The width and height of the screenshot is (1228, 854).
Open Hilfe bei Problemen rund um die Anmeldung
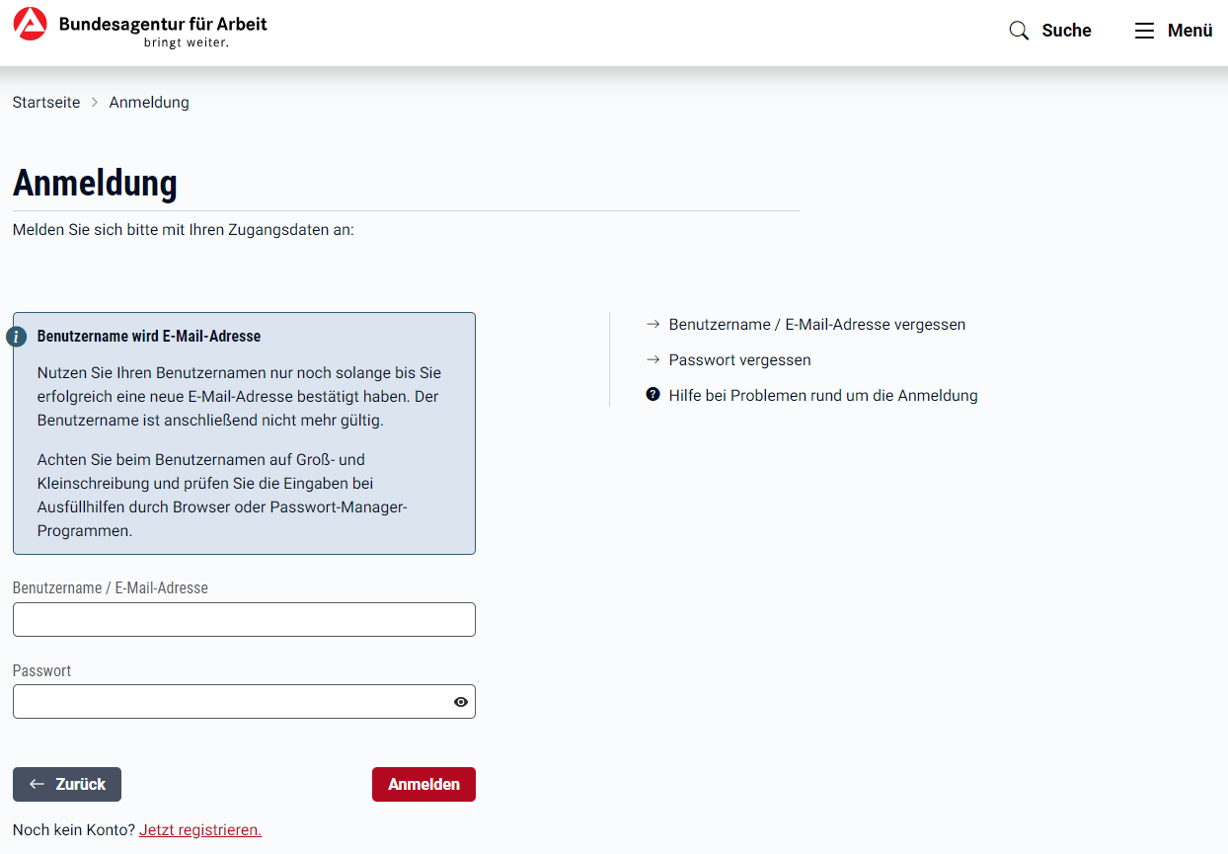click(822, 395)
